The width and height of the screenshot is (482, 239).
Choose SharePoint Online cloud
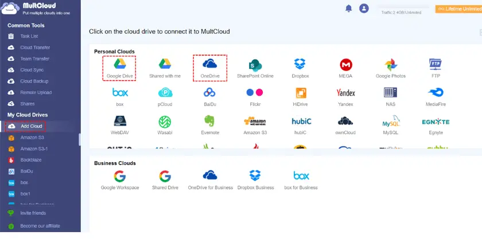255,68
